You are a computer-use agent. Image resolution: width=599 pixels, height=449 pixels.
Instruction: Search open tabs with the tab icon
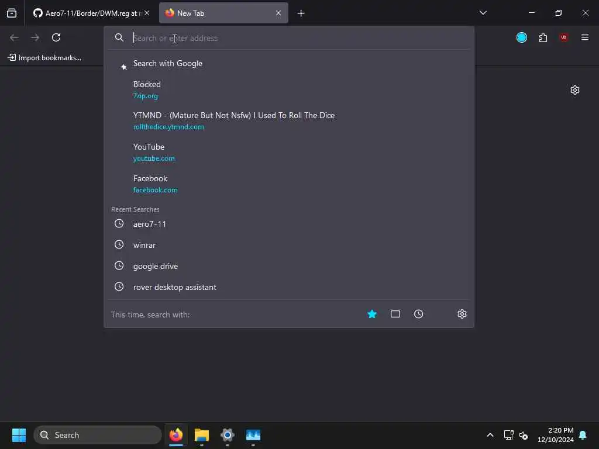[x=395, y=314]
